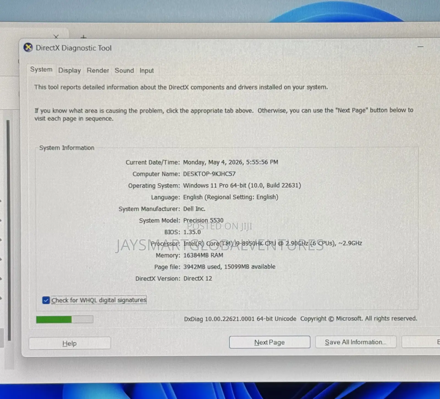Click the Intel Core i9-8950HK processor value

tap(273, 243)
